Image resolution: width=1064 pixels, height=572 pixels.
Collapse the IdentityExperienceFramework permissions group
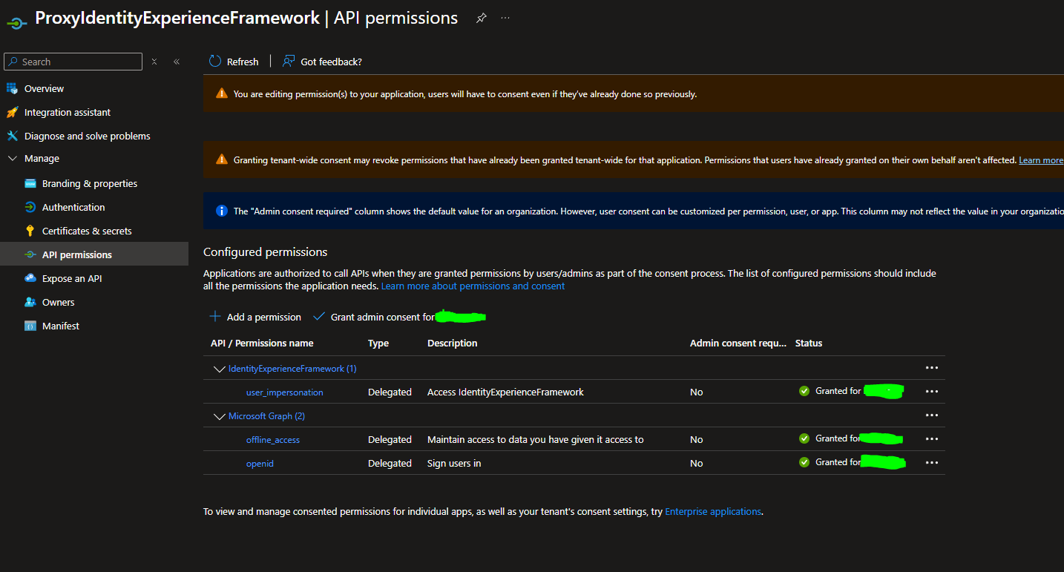pos(219,369)
